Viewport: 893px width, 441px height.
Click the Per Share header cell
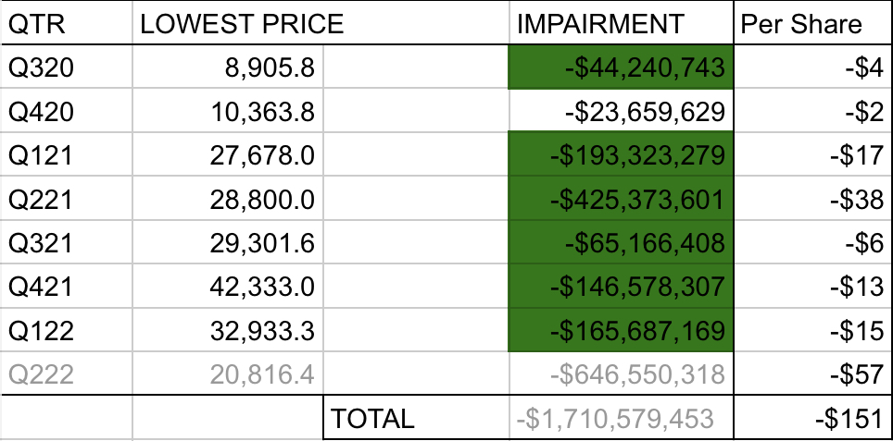click(811, 25)
